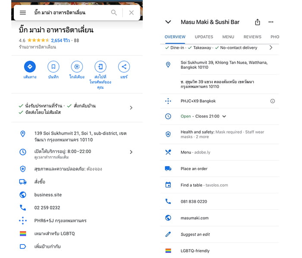Click the address 139 Soi Sukhumvit 21 text

coord(80,136)
